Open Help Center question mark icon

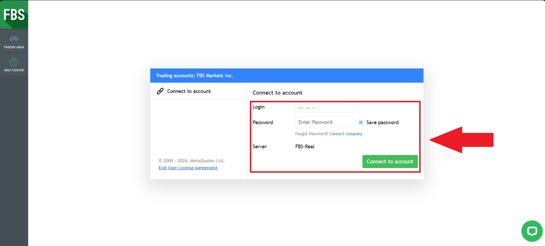(x=14, y=62)
